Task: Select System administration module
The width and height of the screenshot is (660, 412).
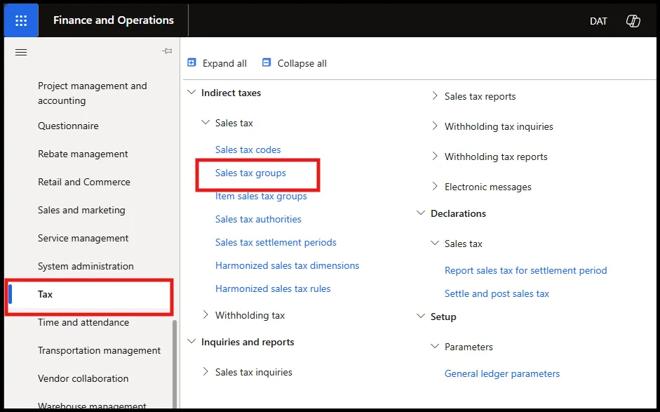Action: tap(86, 266)
